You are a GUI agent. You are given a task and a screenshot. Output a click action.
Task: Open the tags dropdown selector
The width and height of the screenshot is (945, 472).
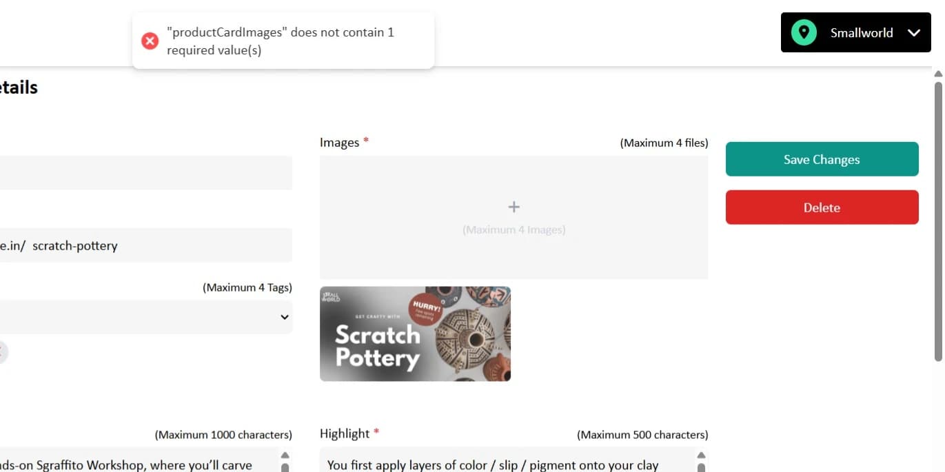pos(146,317)
